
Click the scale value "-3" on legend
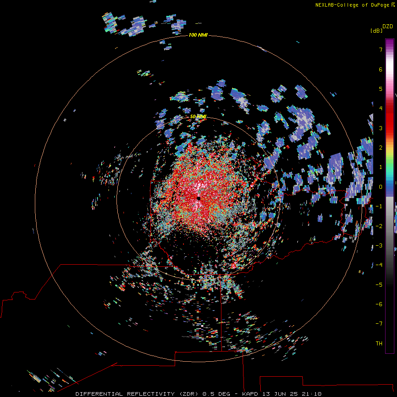pos(379,246)
